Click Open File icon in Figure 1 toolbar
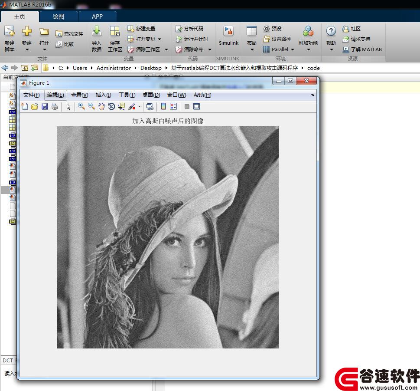420x391 pixels. (x=35, y=106)
